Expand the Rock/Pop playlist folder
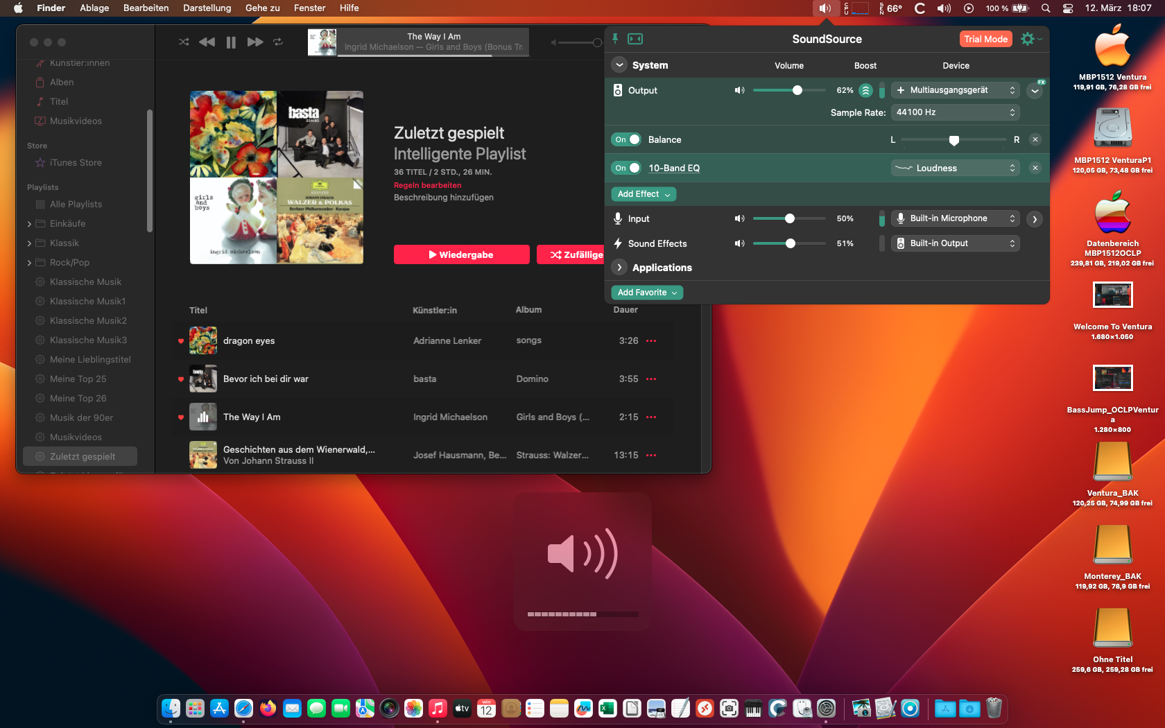 pos(29,263)
